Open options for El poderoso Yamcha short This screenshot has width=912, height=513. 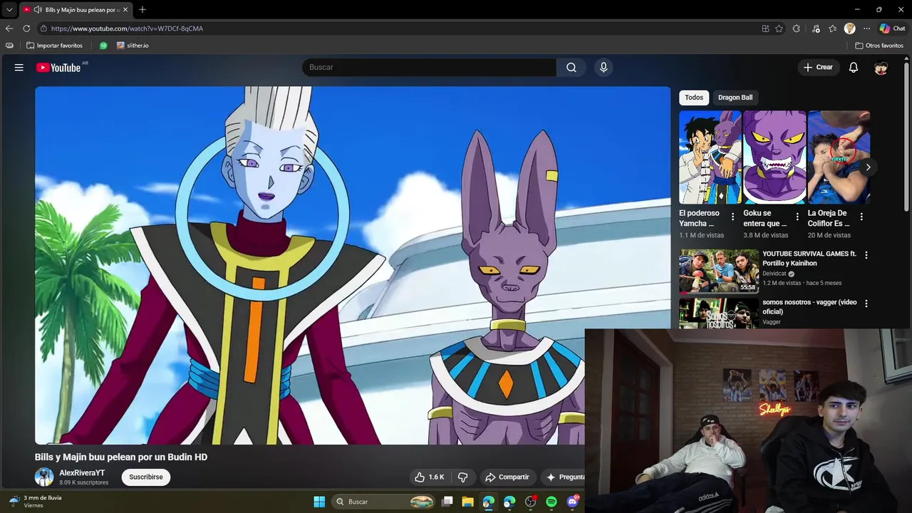732,217
